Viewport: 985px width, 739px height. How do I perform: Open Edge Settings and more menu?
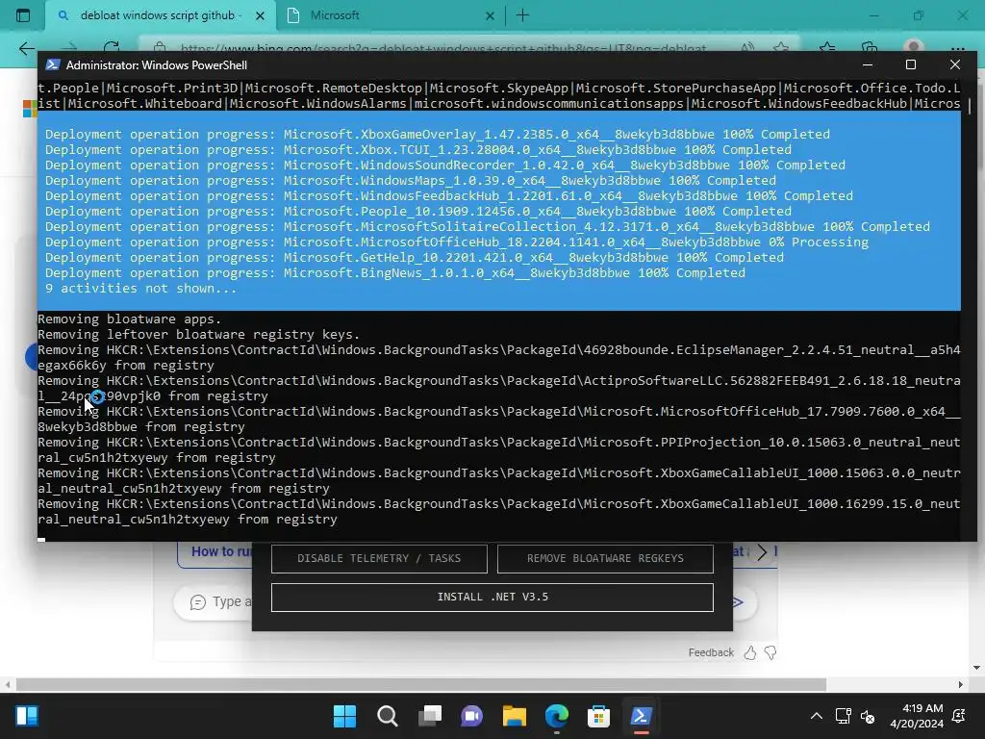click(957, 48)
